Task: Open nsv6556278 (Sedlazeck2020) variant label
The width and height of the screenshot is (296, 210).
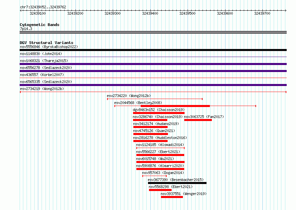Action: [x=46, y=68]
